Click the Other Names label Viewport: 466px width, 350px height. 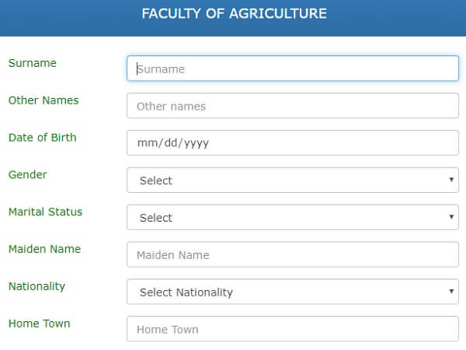pos(43,100)
